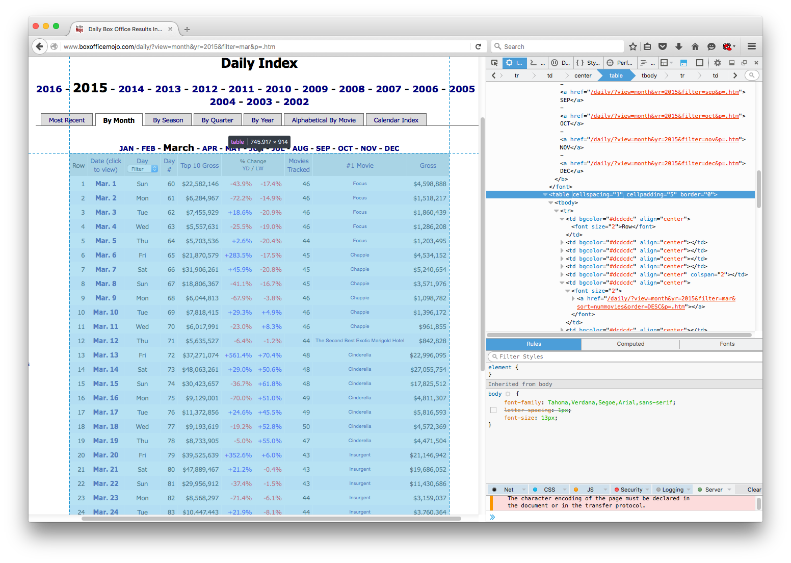Expand the anchor node with nummovies link

click(573, 299)
